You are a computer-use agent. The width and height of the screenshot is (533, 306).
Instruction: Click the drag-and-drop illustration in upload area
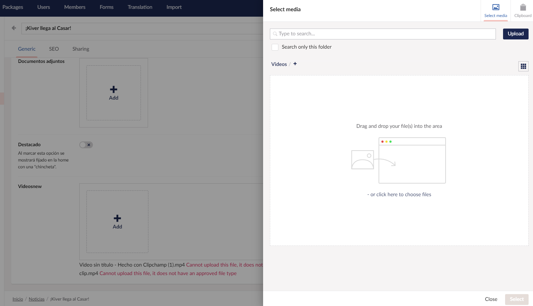399,160
